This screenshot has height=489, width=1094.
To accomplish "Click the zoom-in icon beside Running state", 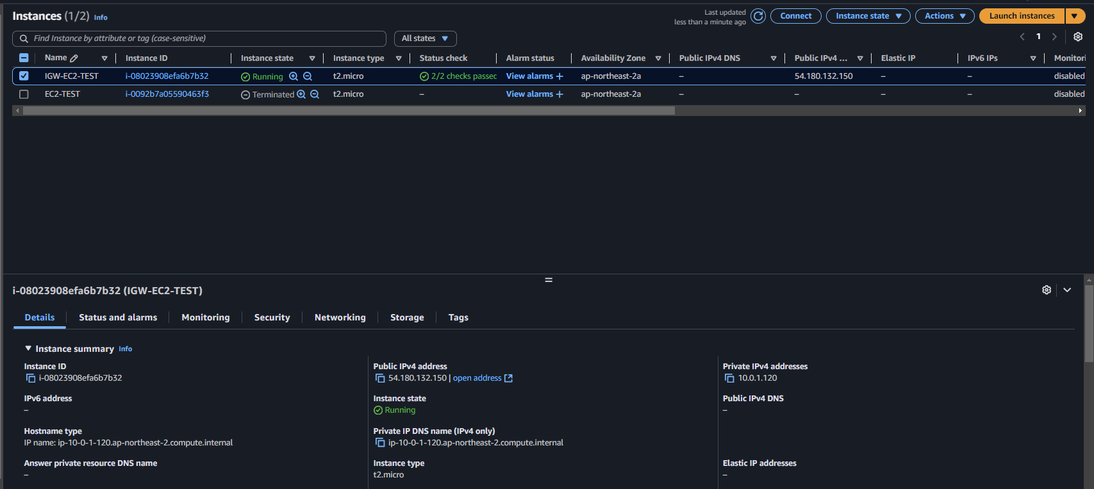I will 294,76.
